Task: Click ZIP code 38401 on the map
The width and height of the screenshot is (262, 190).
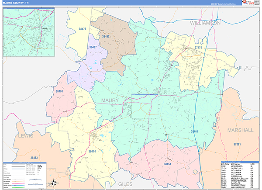Action: click(194, 131)
